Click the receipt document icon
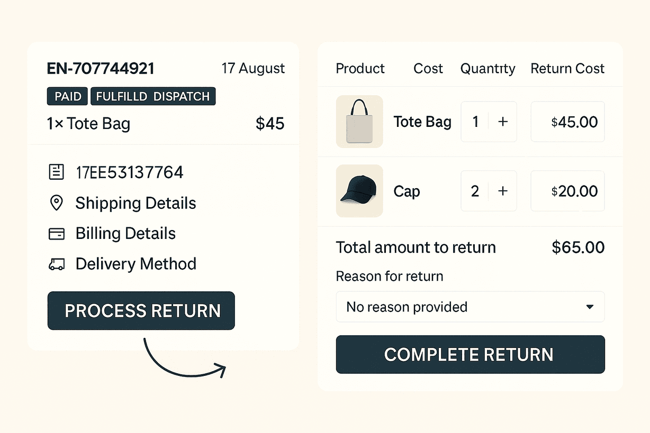The width and height of the screenshot is (650, 433). click(x=56, y=172)
